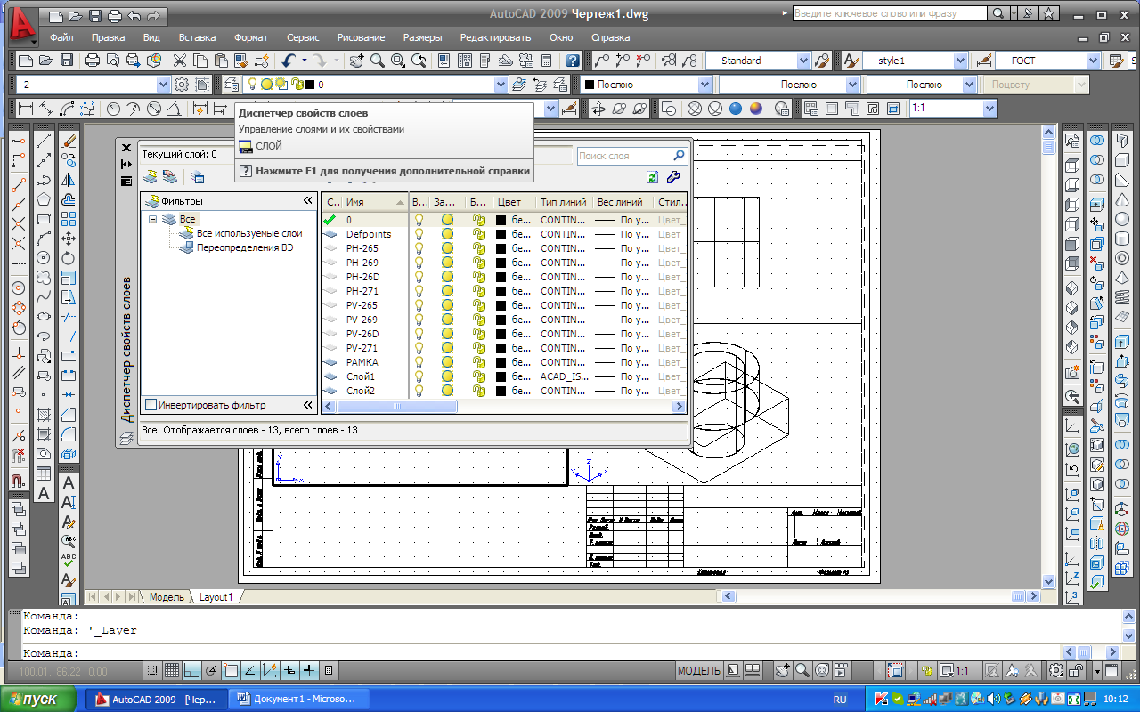Open the Help question mark icon

click(x=574, y=61)
